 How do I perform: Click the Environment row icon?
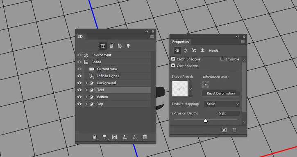tap(86, 55)
